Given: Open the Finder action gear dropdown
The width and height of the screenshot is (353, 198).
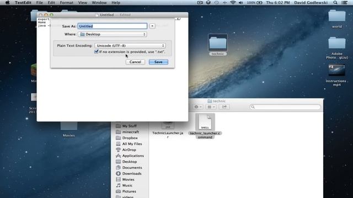Looking at the screenshot, I should point(198,107).
